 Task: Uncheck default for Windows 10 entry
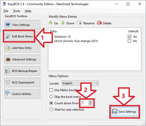(x=129, y=37)
